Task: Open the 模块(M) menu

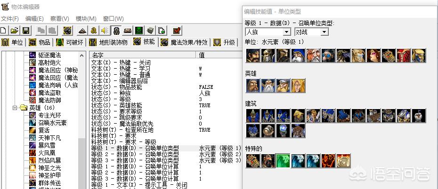Action: pyautogui.click(x=86, y=19)
